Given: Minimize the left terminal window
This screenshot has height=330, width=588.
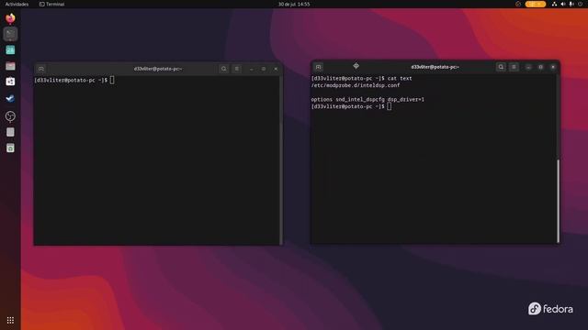Looking at the screenshot, I should (251, 69).
